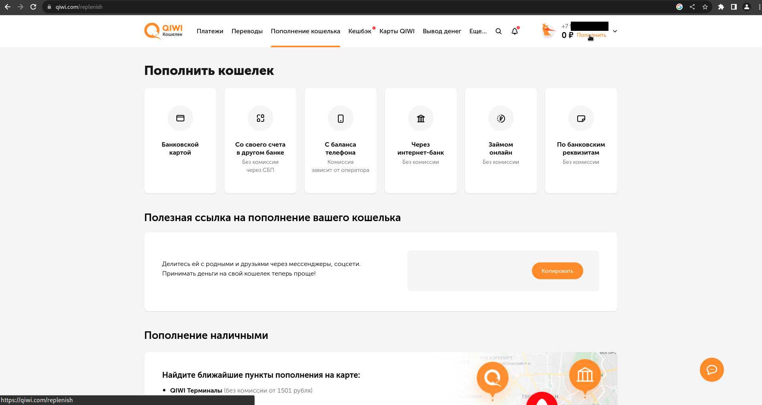This screenshot has width=762, height=405.
Task: Choose Через интернет-банк option
Action: pos(421,141)
